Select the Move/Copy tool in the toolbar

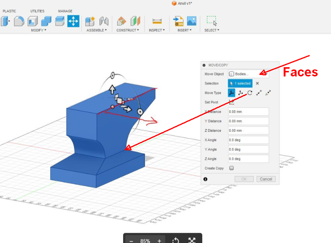click(x=73, y=21)
